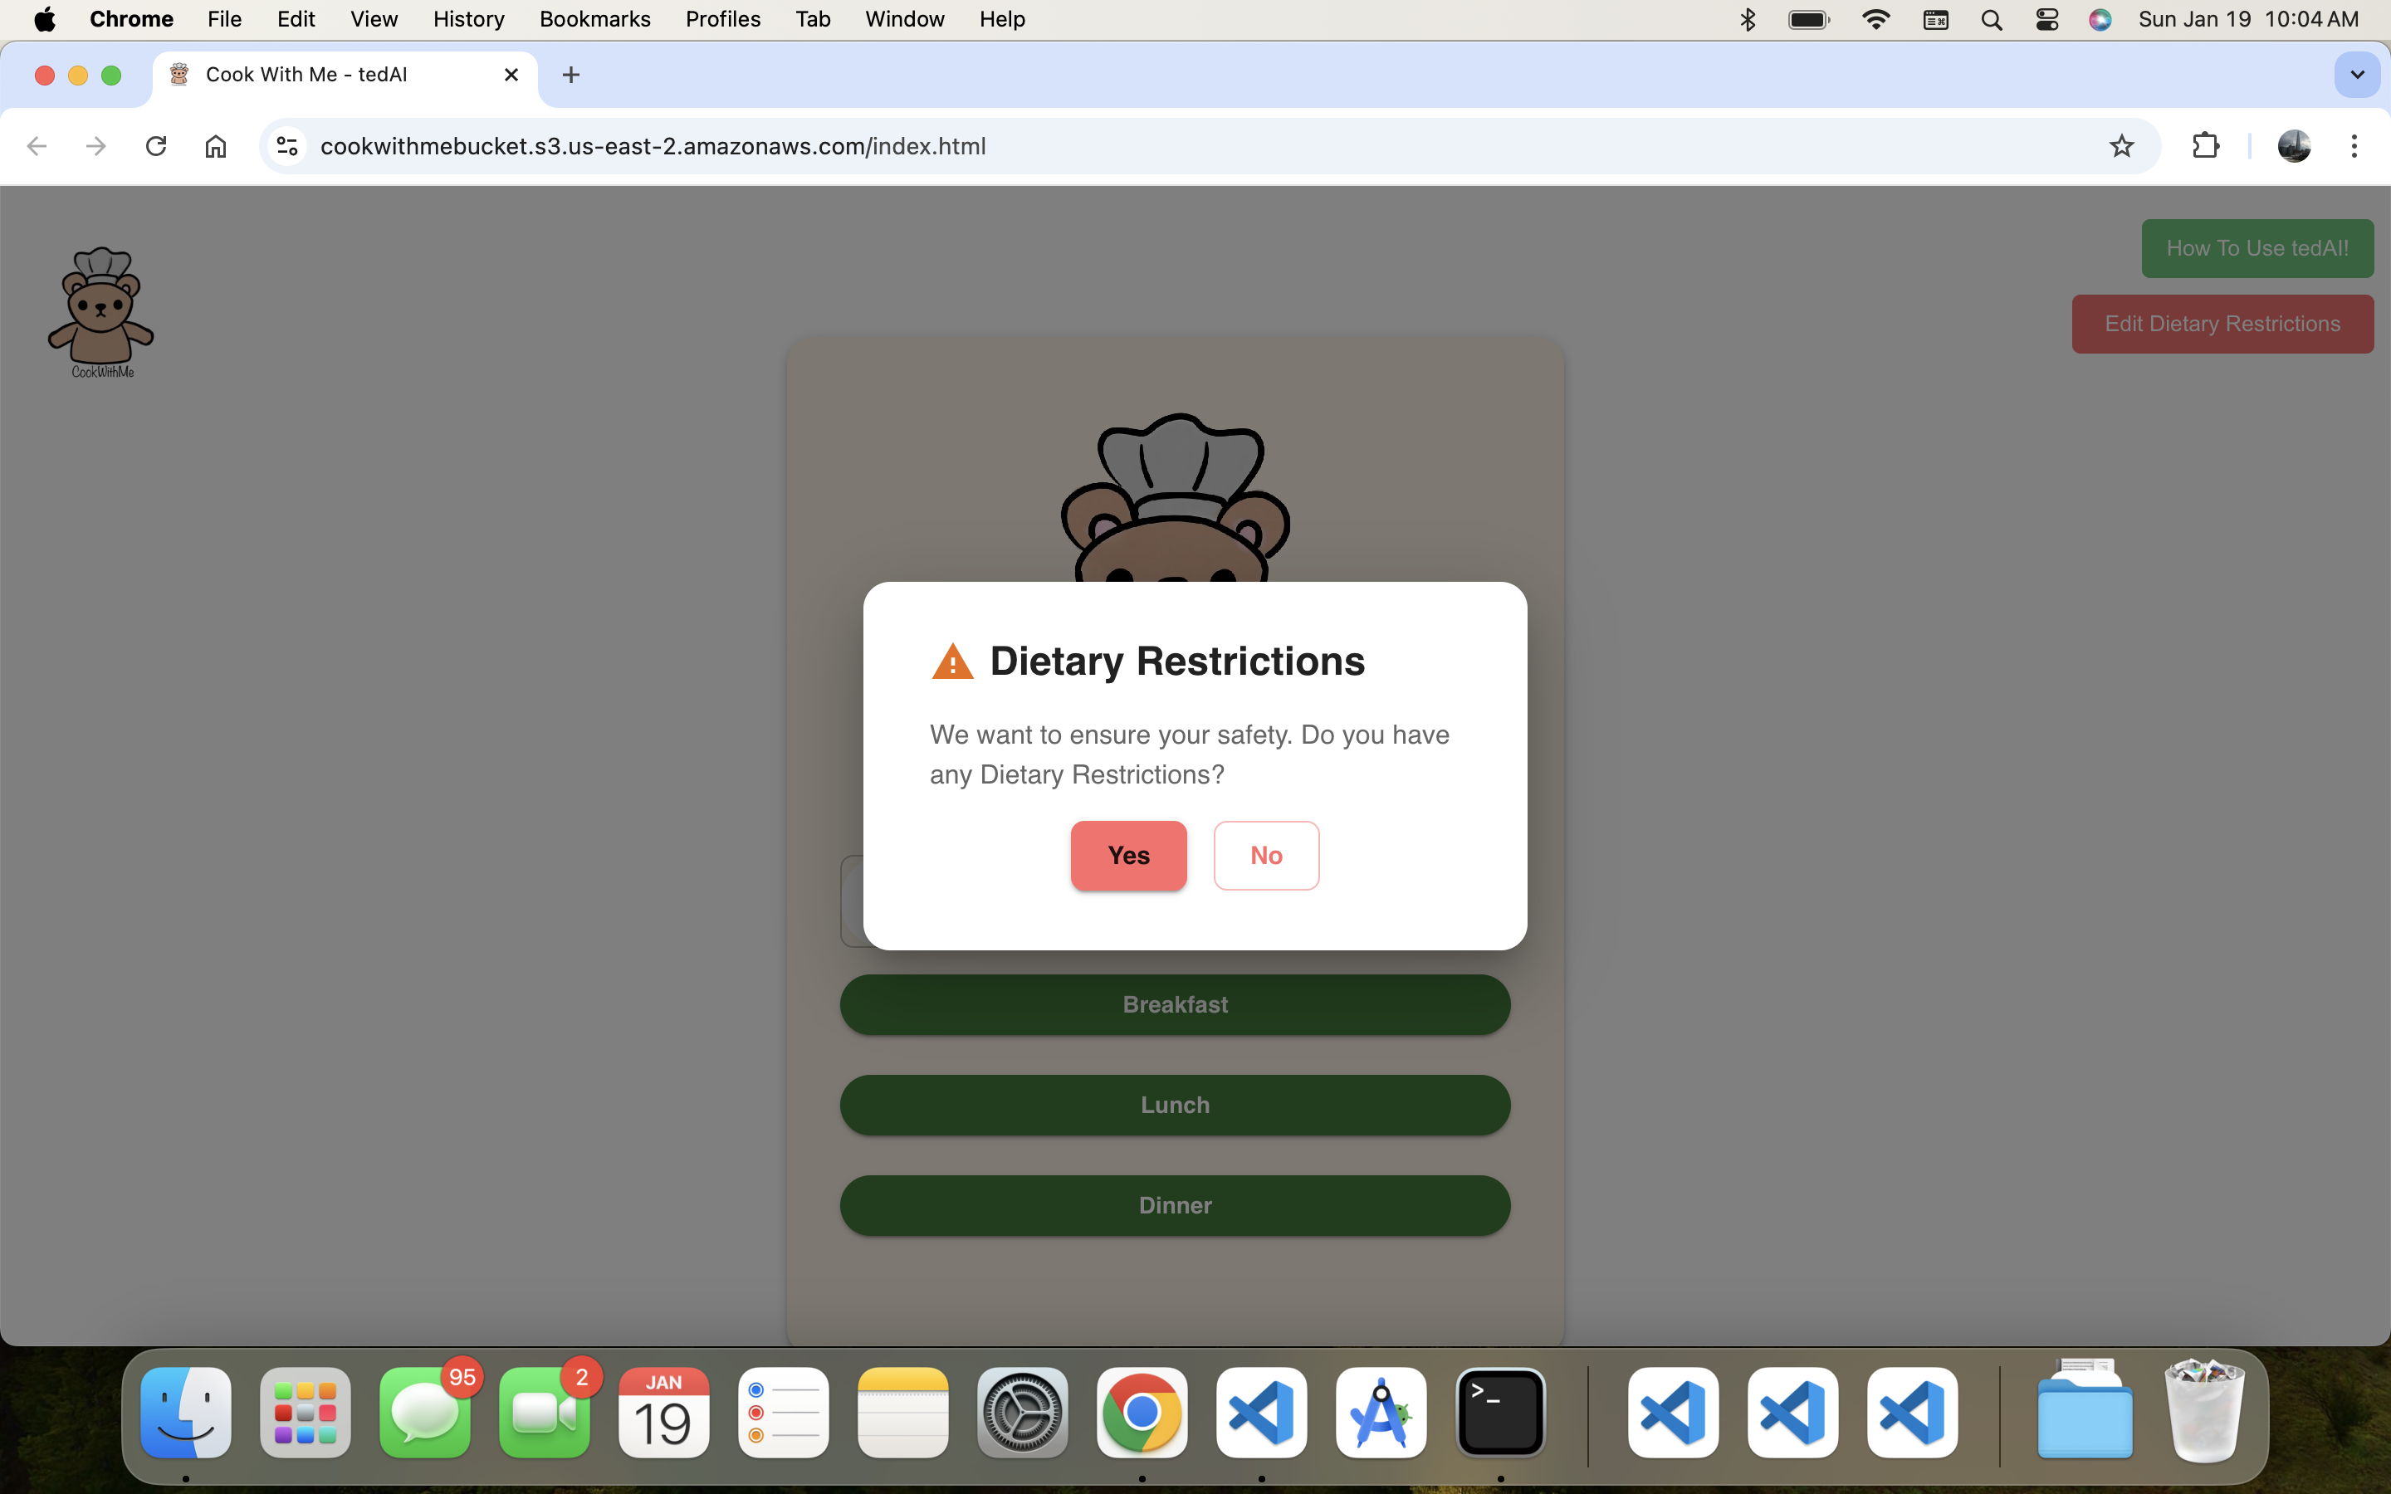Click the Yes button in dialog
Image resolution: width=2391 pixels, height=1494 pixels.
pyautogui.click(x=1128, y=856)
